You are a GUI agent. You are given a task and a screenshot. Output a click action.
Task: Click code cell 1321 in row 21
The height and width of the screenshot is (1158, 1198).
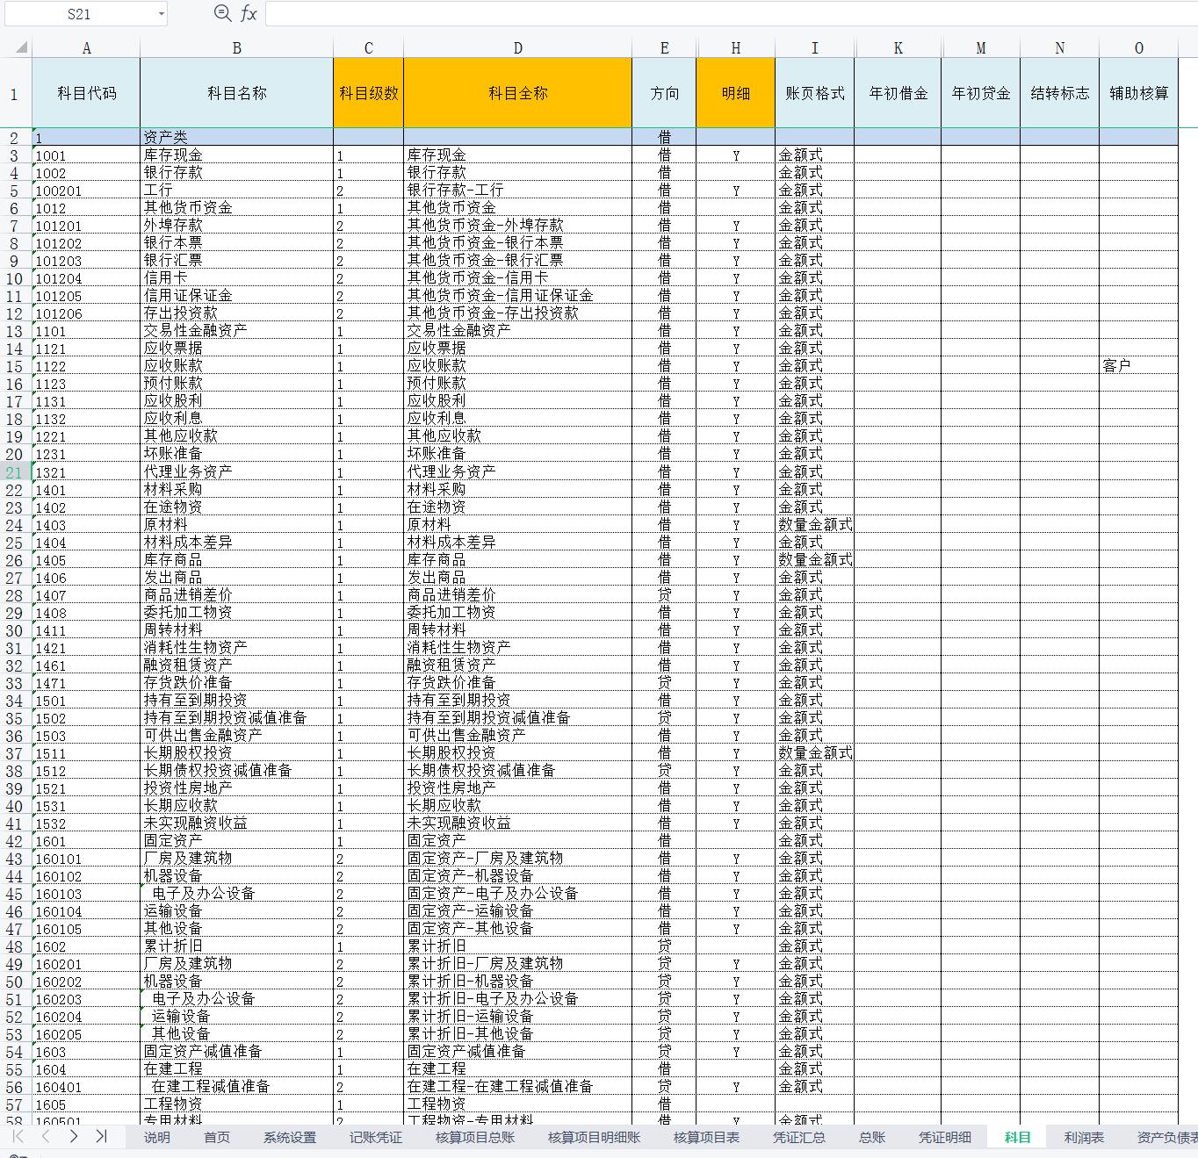tap(86, 472)
